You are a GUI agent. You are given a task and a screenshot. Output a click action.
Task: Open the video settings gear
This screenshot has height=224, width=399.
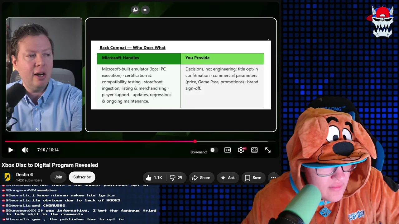241,150
